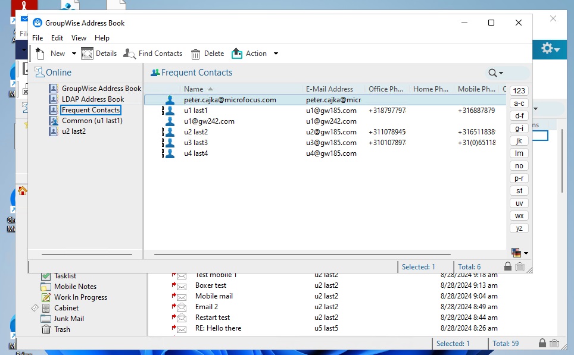Click the briefcase icon in Address Book status bar
The image size is (574, 355).
[x=520, y=266]
